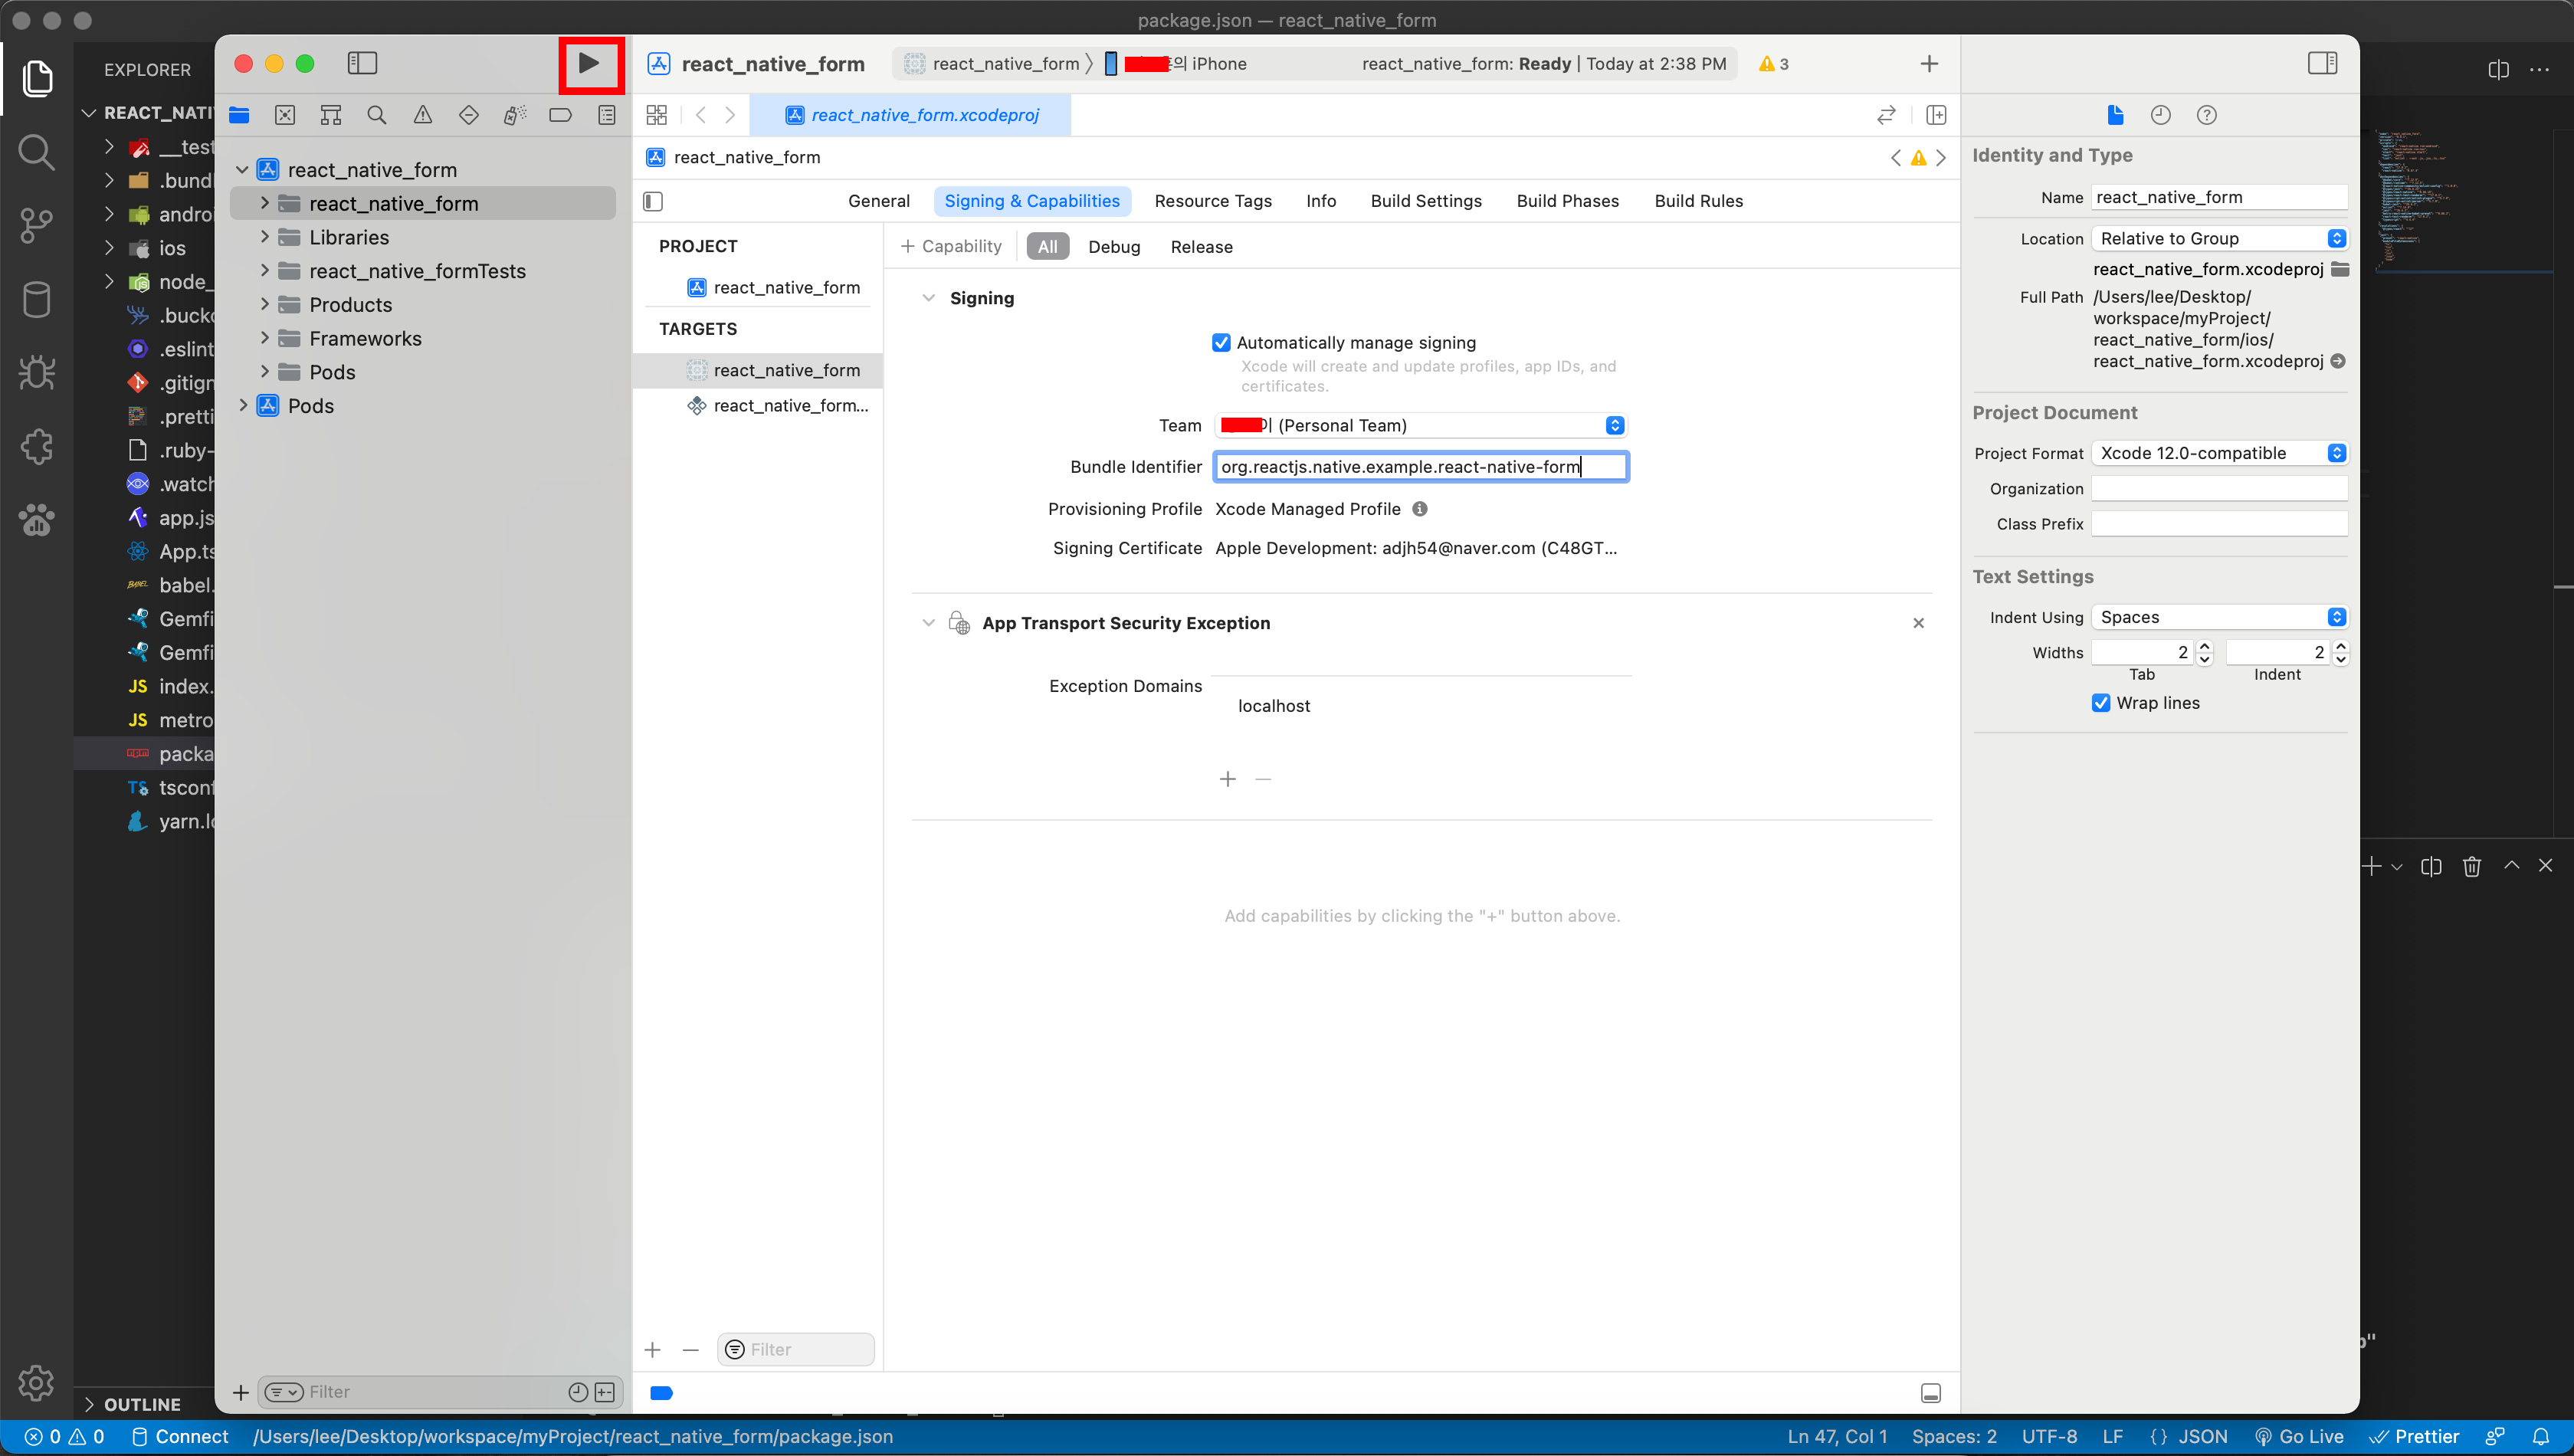Screen dimensions: 2574x1456
Task: Click the Run play button
Action: tap(589, 64)
